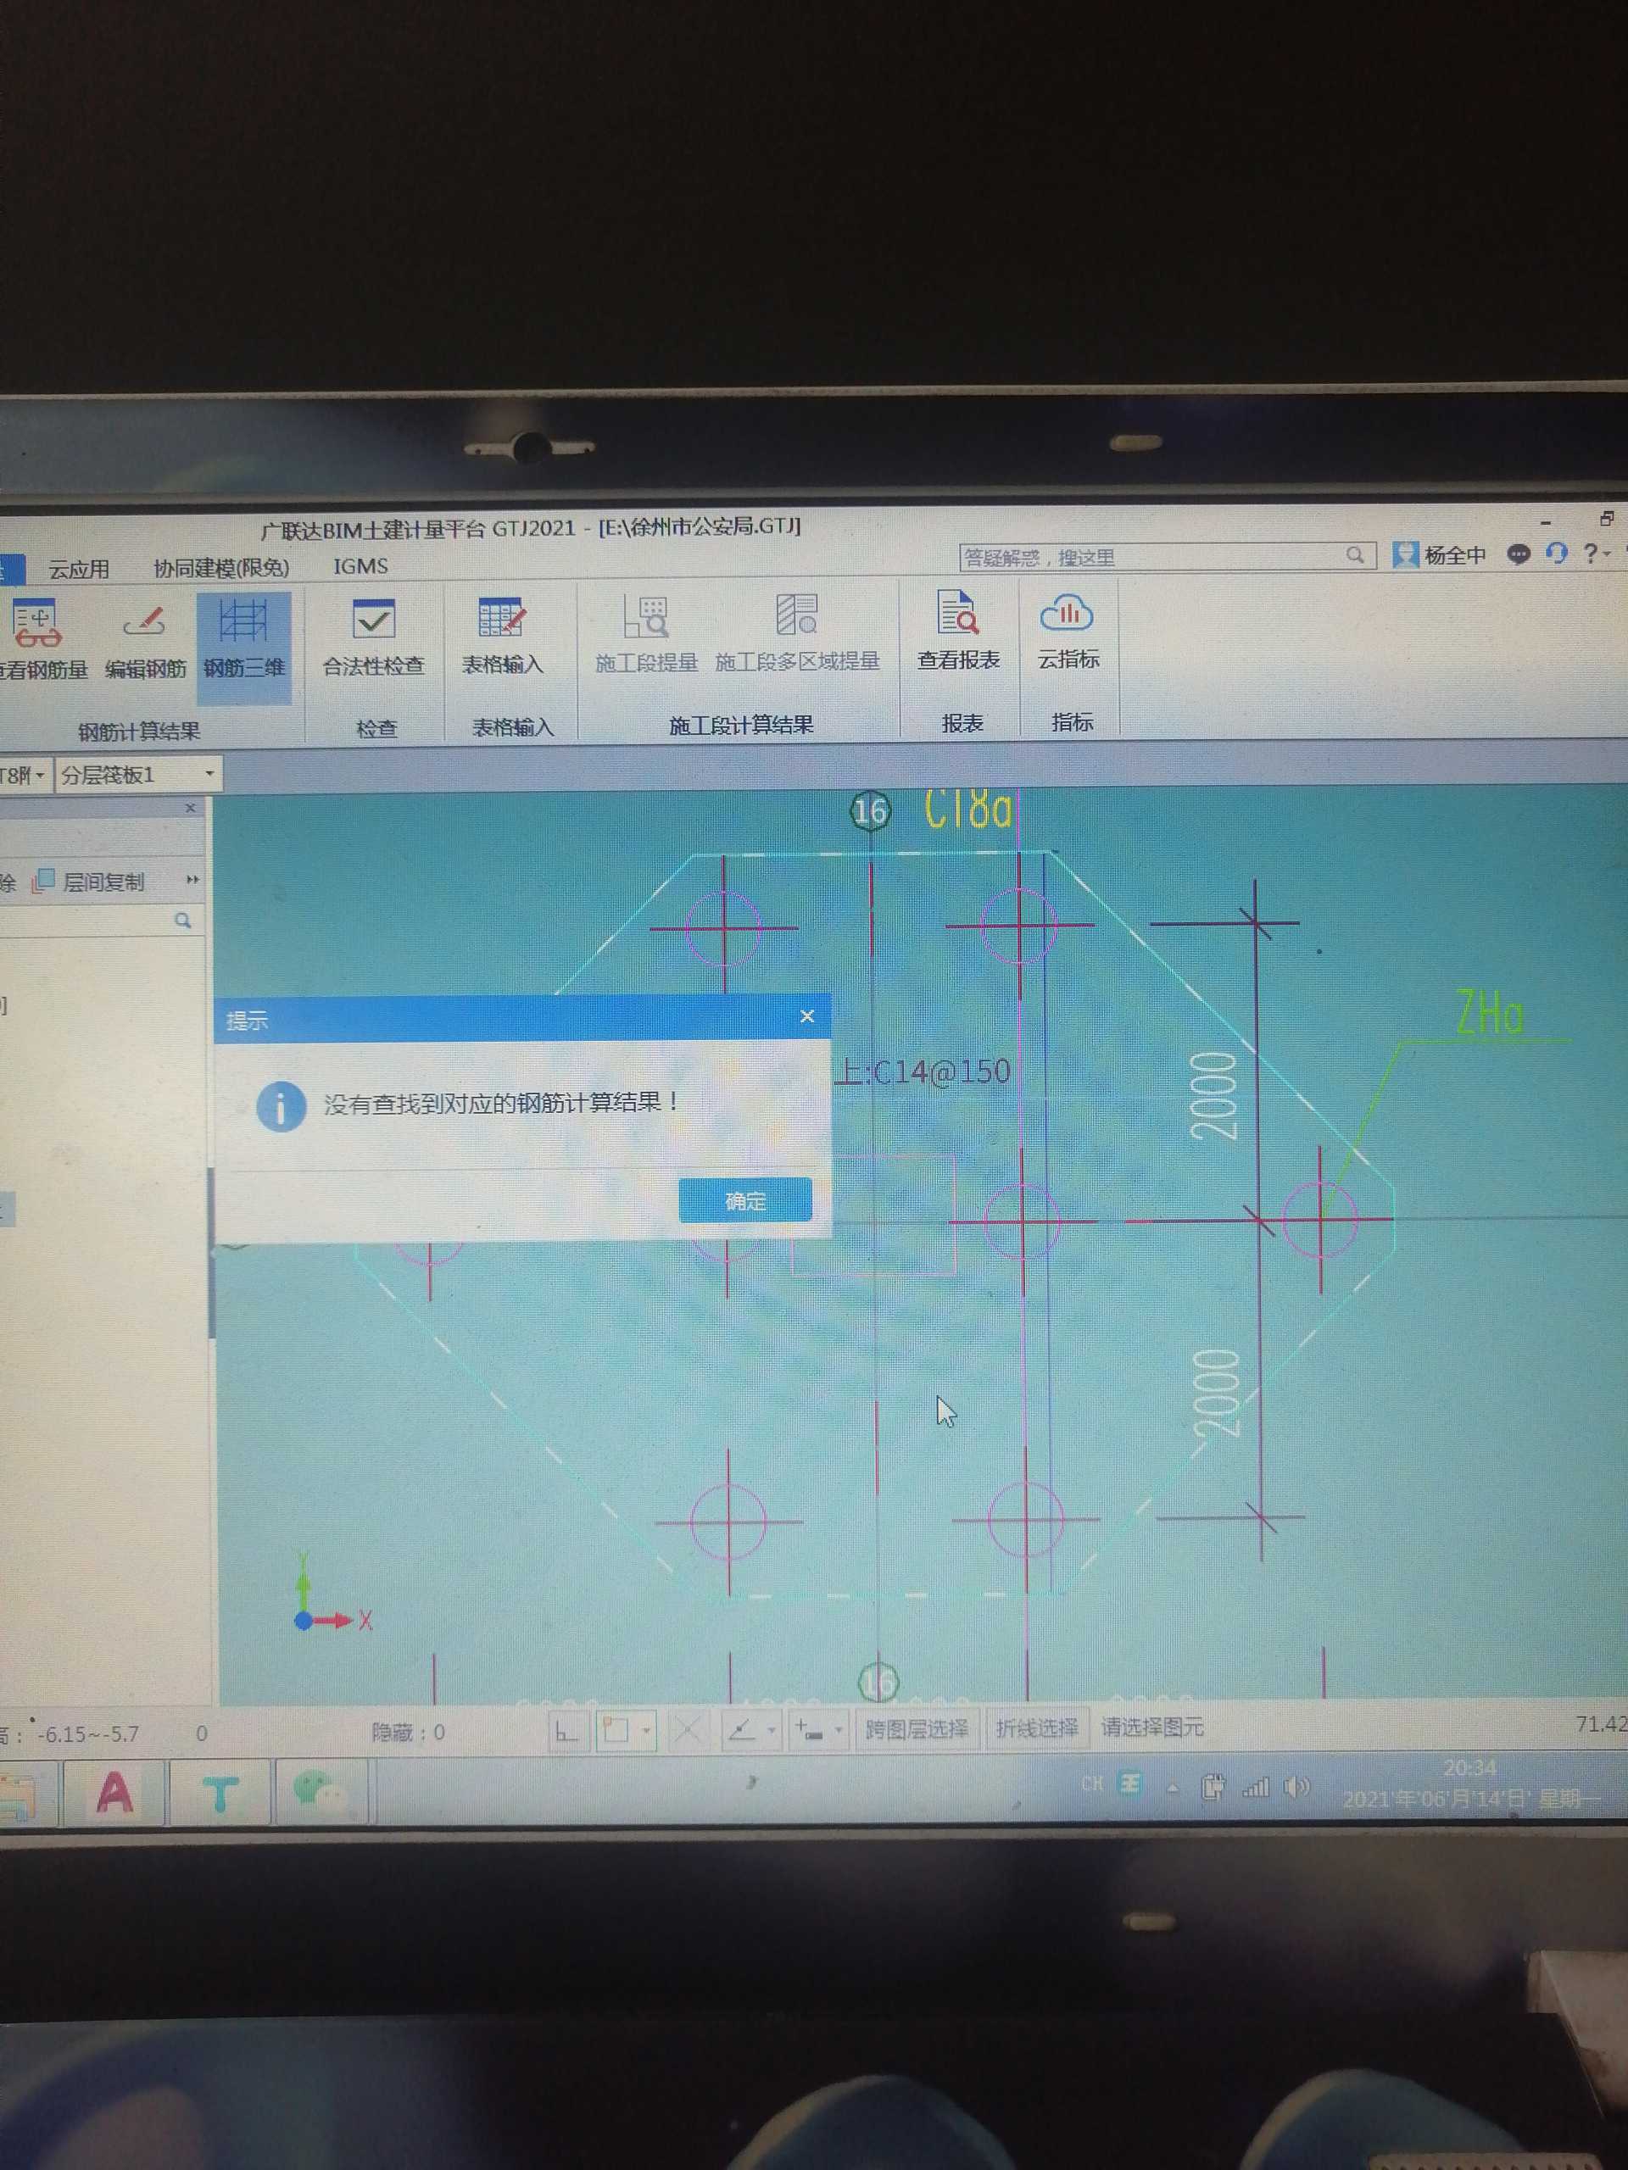The width and height of the screenshot is (1628, 2170).
Task: Click the 折线选择 button
Action: coord(1036,1727)
